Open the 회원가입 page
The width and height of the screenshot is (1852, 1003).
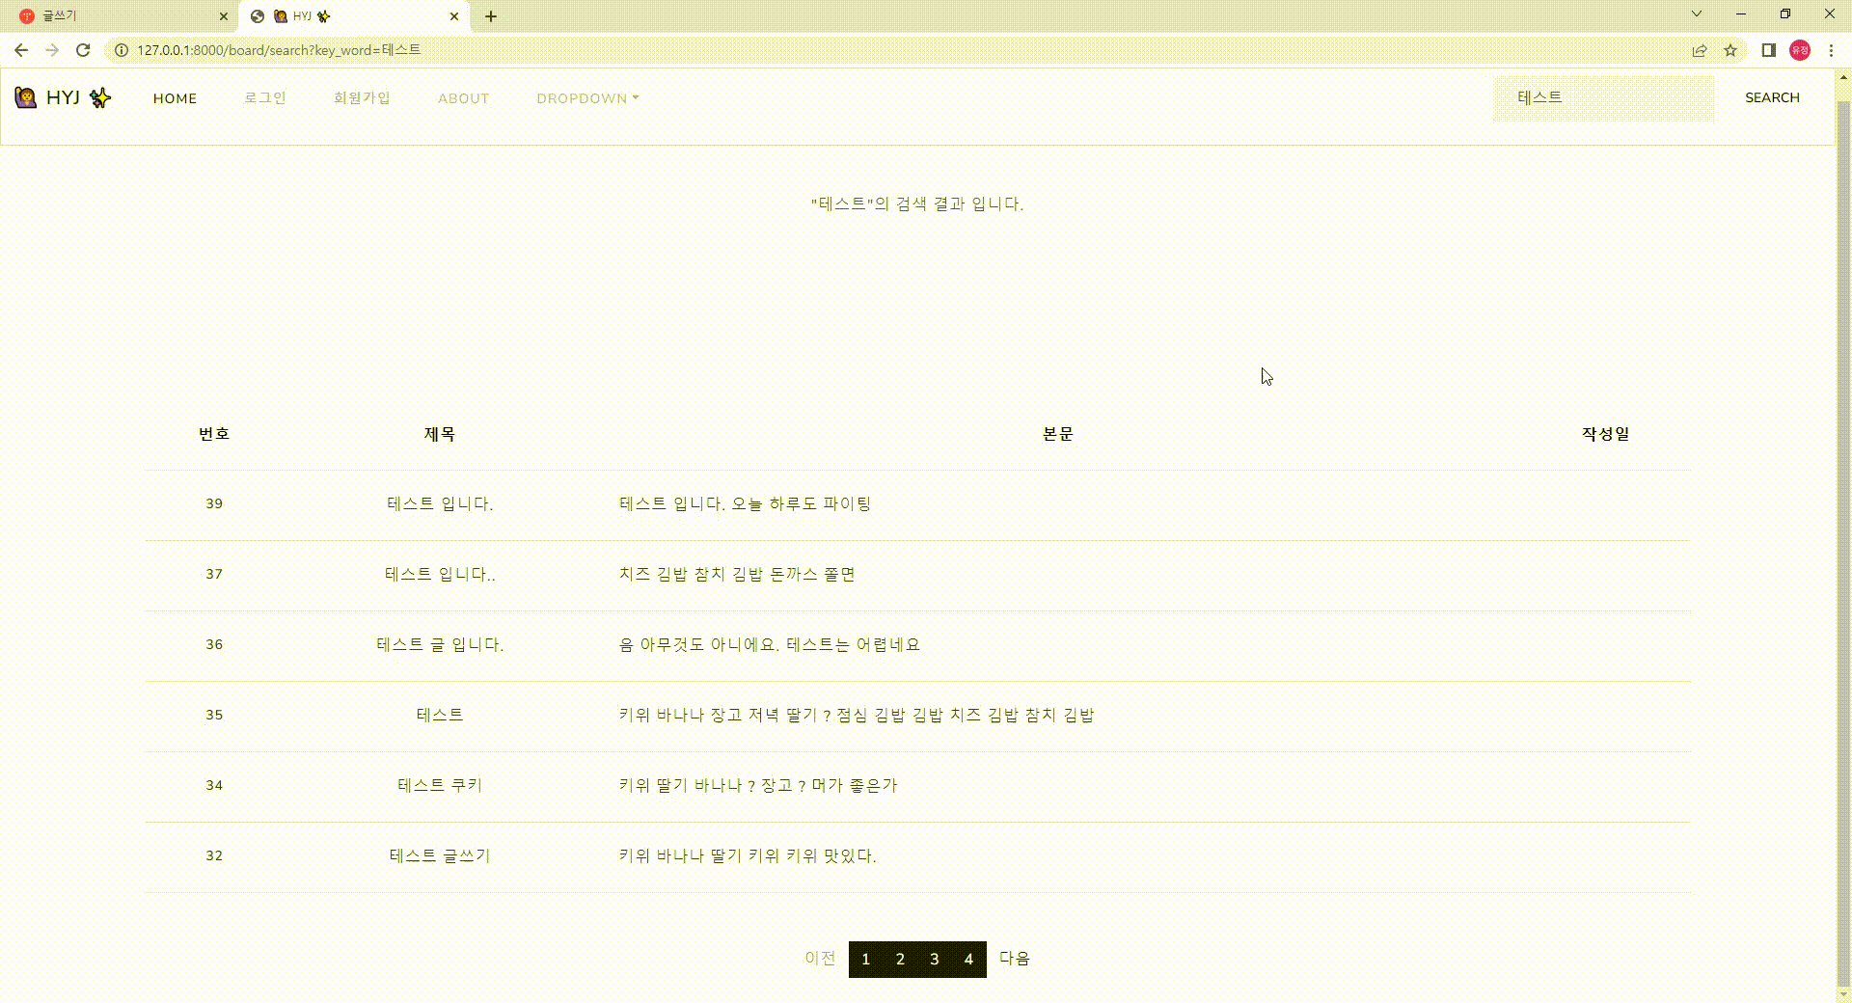tap(362, 97)
